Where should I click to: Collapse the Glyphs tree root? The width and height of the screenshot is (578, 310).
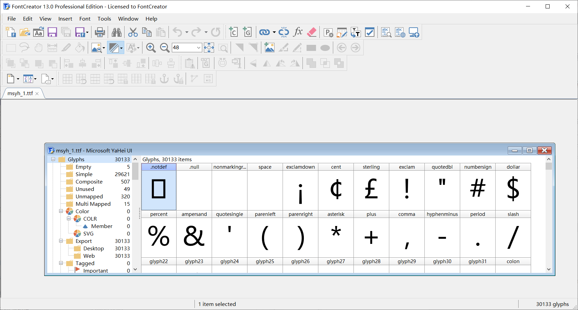pyautogui.click(x=53, y=159)
